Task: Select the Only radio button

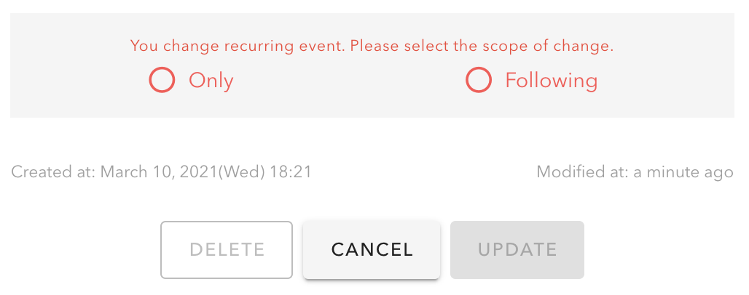Action: [162, 80]
